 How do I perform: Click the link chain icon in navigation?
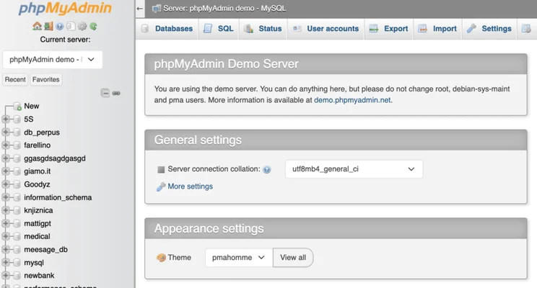116,93
